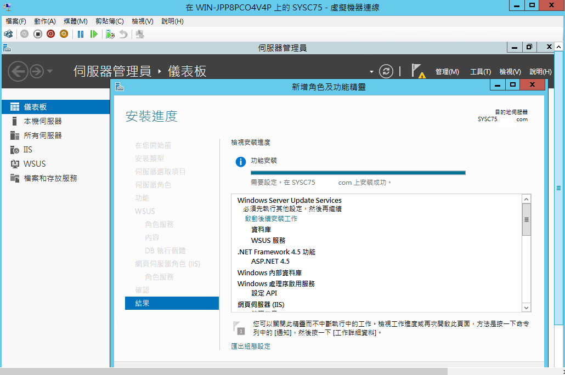
Task: Select the 結果 step in the wizard
Action: click(x=172, y=303)
